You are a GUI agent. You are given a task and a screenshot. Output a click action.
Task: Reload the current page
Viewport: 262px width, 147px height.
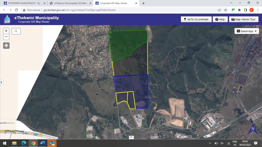(x=16, y=10)
